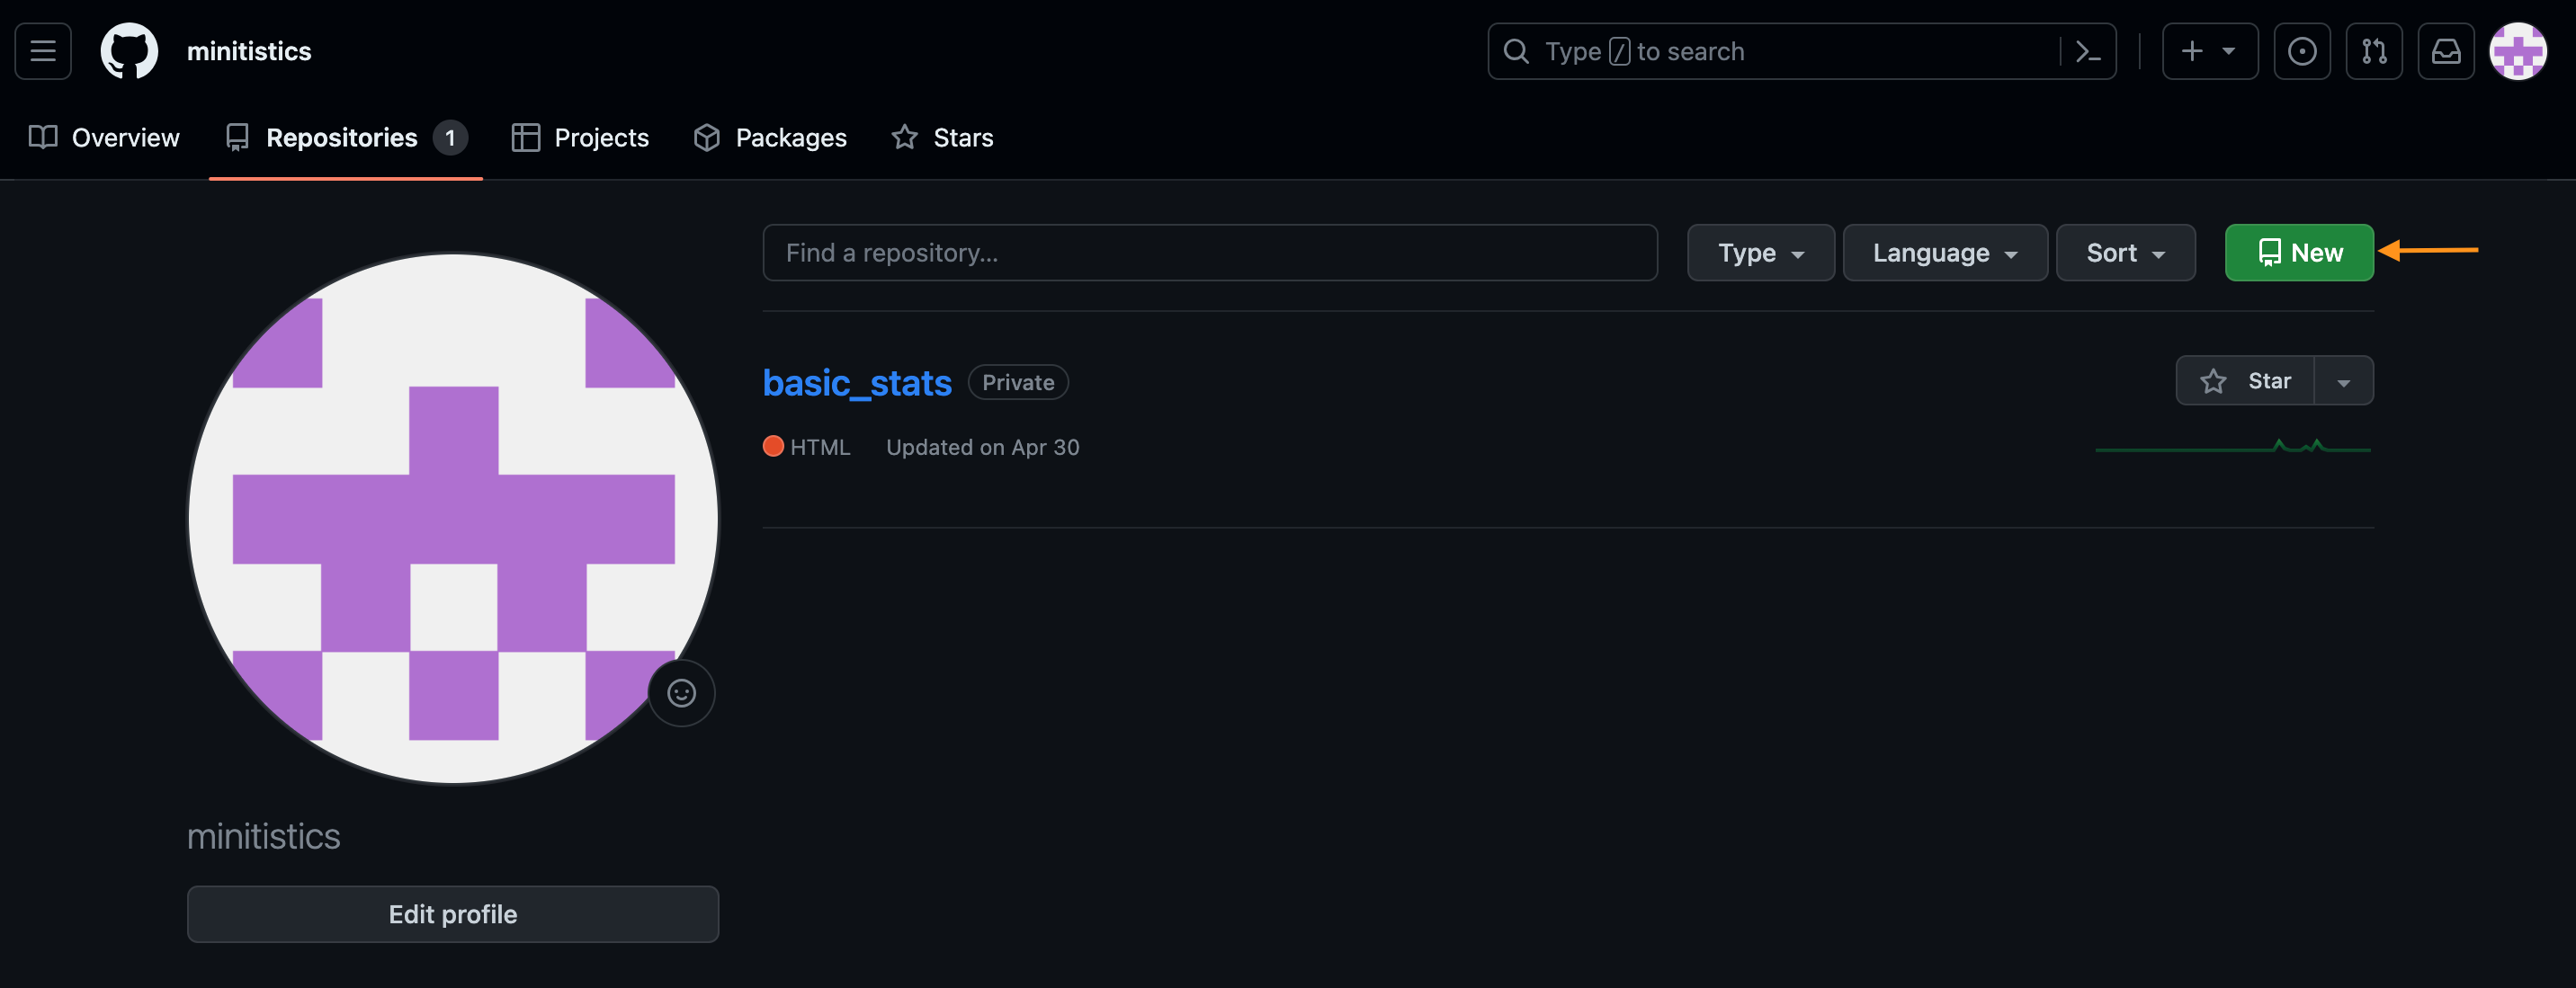
Task: Set status via the smiley icon
Action: (681, 693)
